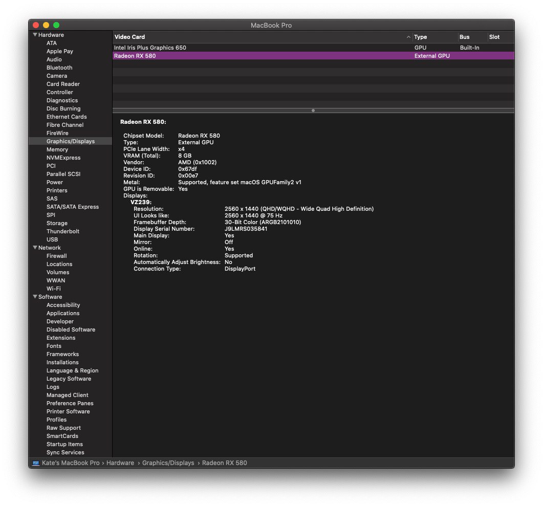The width and height of the screenshot is (543, 506).
Task: Select Bluetooth in the sidebar
Action: pos(59,68)
